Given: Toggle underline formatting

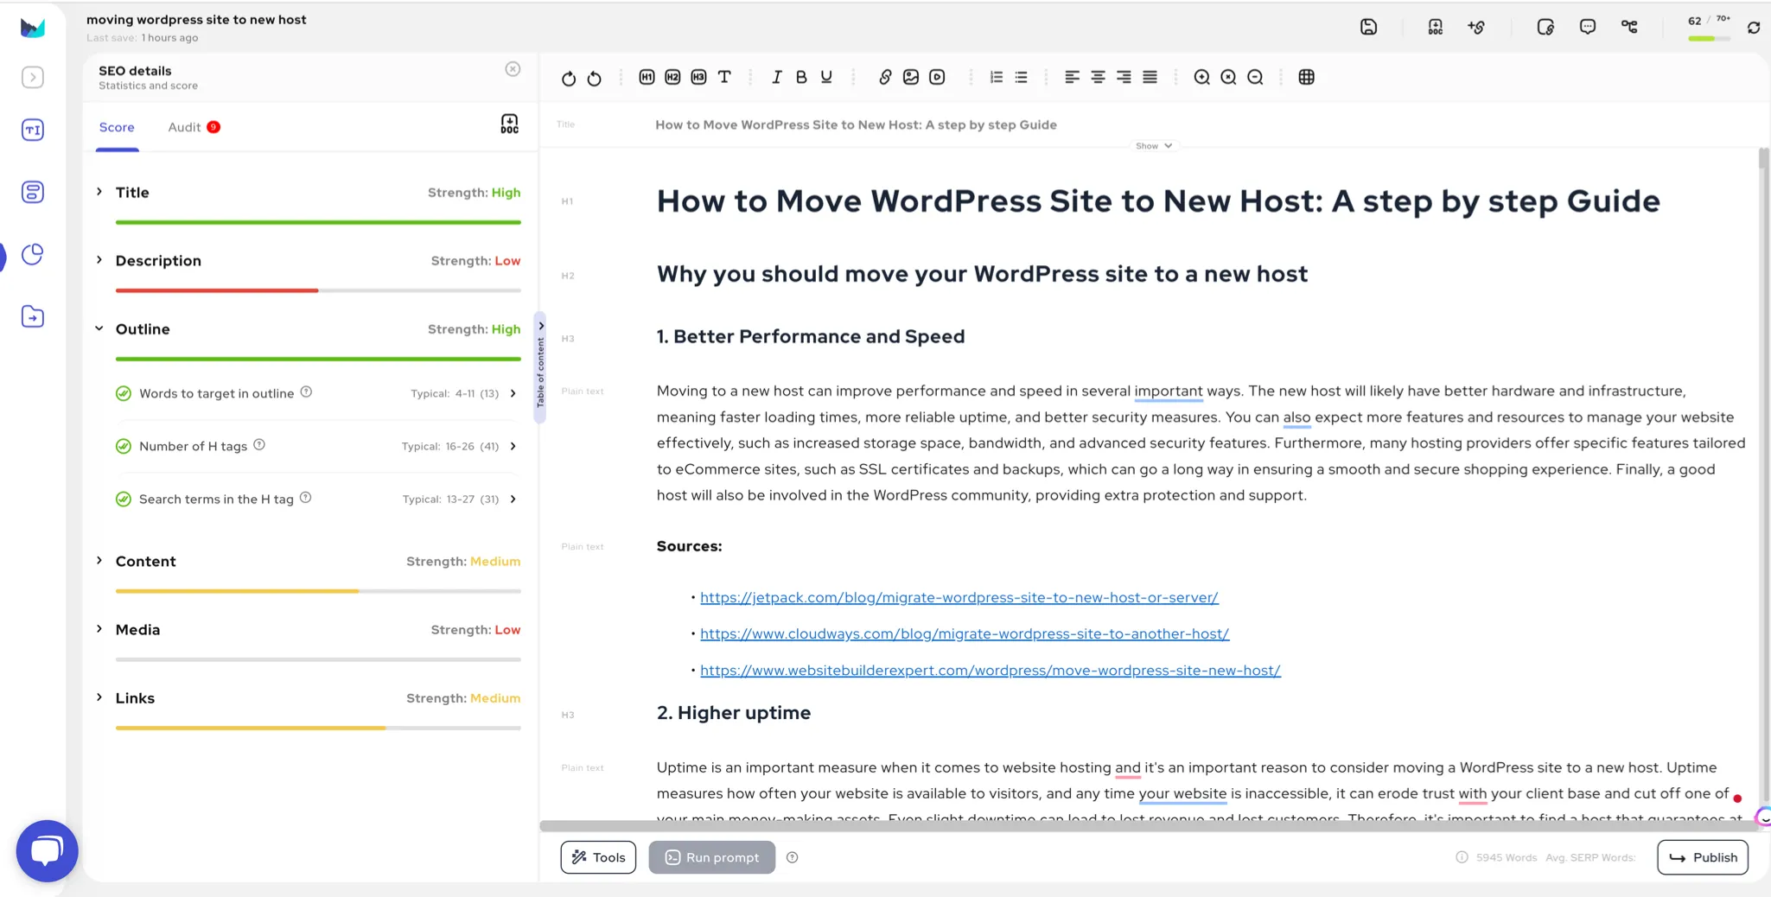Looking at the screenshot, I should tap(825, 77).
